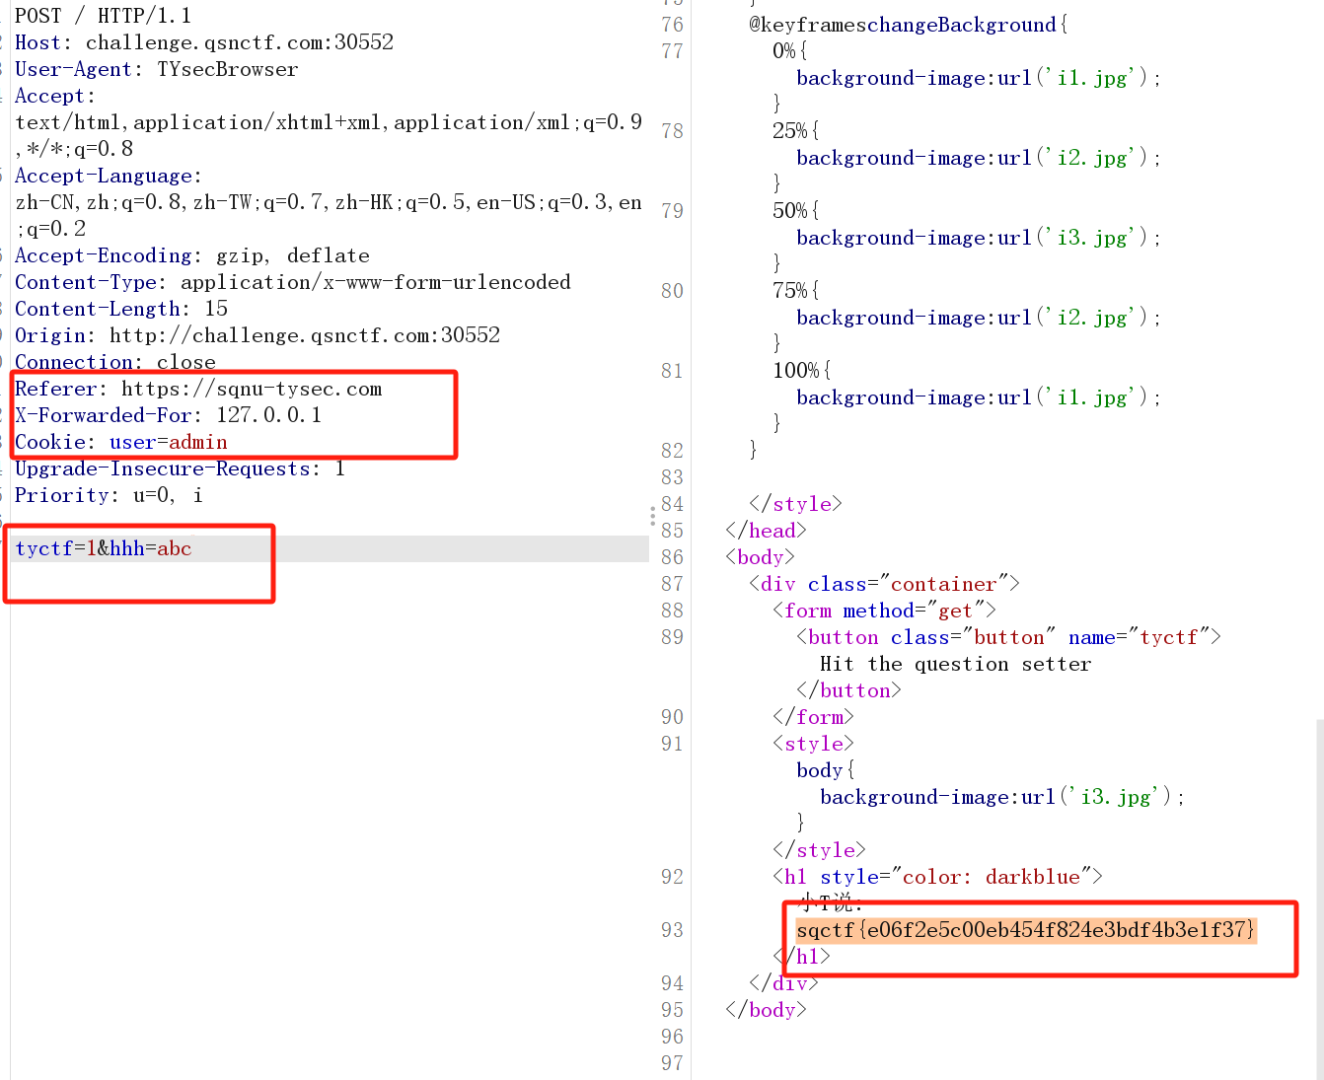
Task: Click the 'POST / HTTP/1.1' request line
Action: tap(104, 16)
